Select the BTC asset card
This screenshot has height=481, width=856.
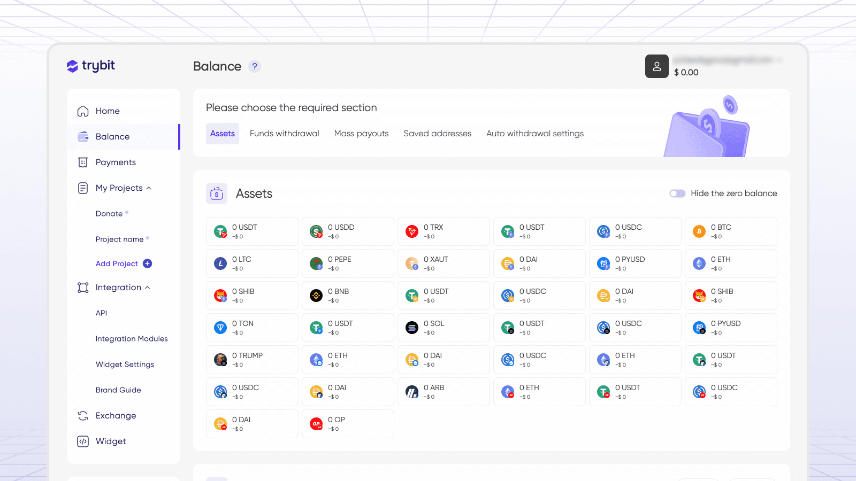click(731, 231)
